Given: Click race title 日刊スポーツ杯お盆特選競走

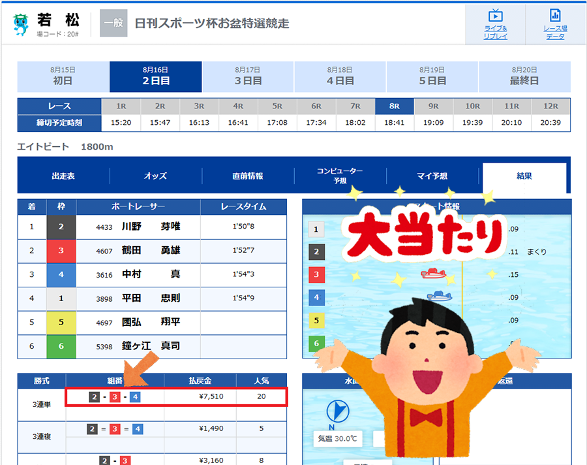Looking at the screenshot, I should click(x=212, y=24).
